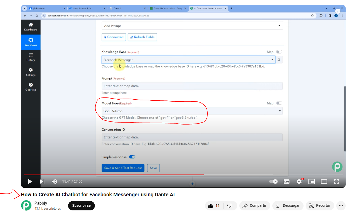Click the 43.1 k suscriptores text
The image size is (349, 213).
click(48, 209)
